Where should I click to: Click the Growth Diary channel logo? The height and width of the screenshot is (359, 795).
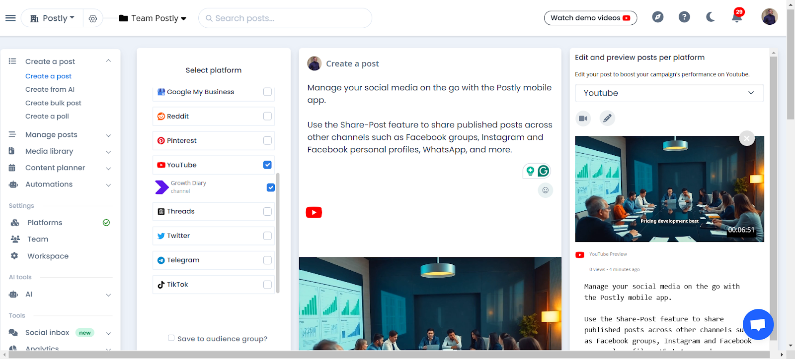point(161,187)
